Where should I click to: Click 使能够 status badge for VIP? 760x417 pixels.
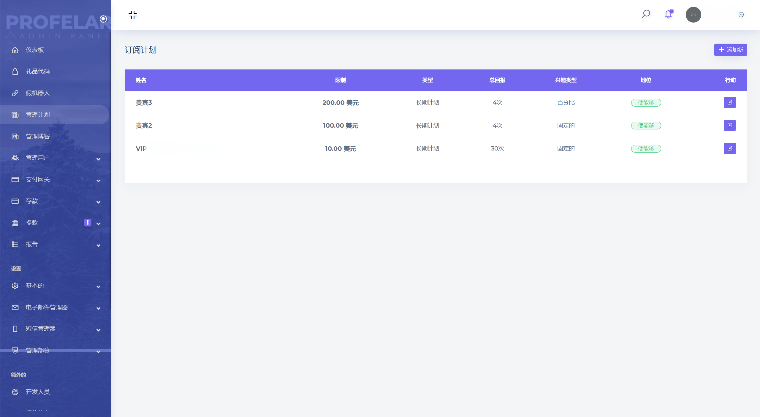coord(646,149)
